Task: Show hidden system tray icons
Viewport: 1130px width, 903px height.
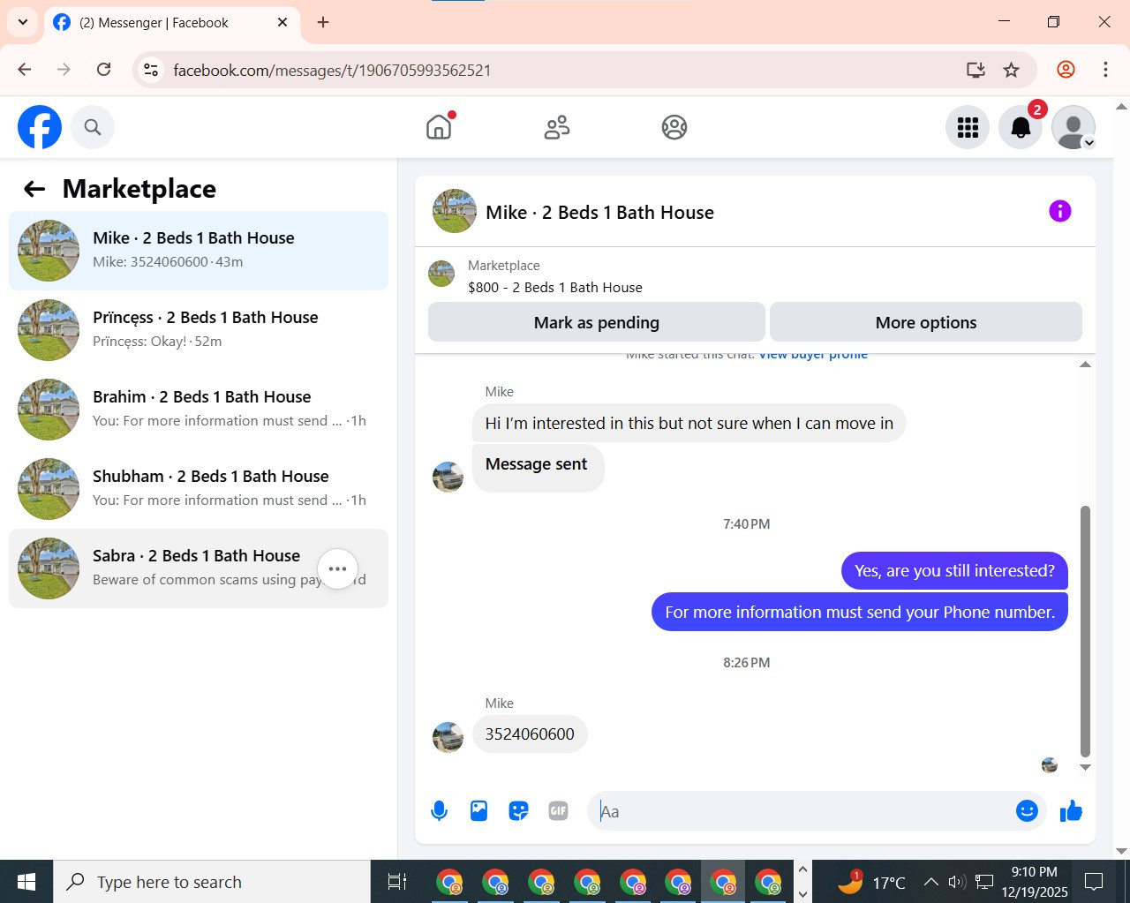Action: (x=931, y=882)
